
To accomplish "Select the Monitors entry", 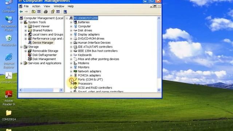I will (x=84, y=67).
